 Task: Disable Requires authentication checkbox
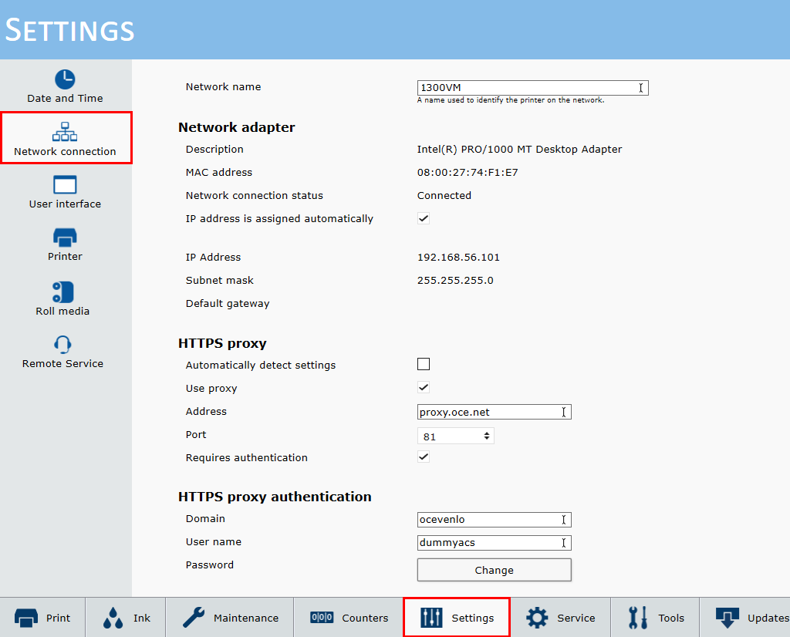pyautogui.click(x=424, y=457)
